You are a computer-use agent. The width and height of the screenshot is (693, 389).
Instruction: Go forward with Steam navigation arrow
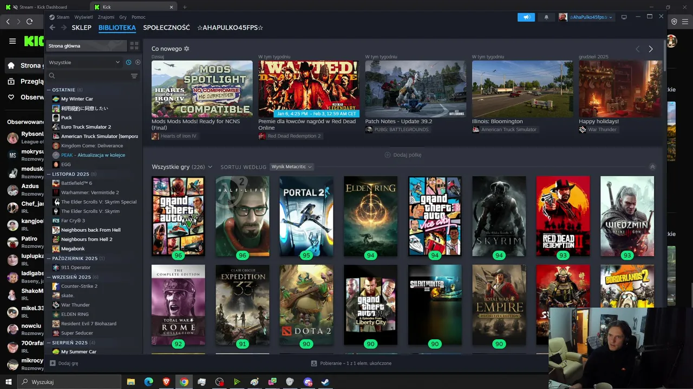(x=64, y=28)
